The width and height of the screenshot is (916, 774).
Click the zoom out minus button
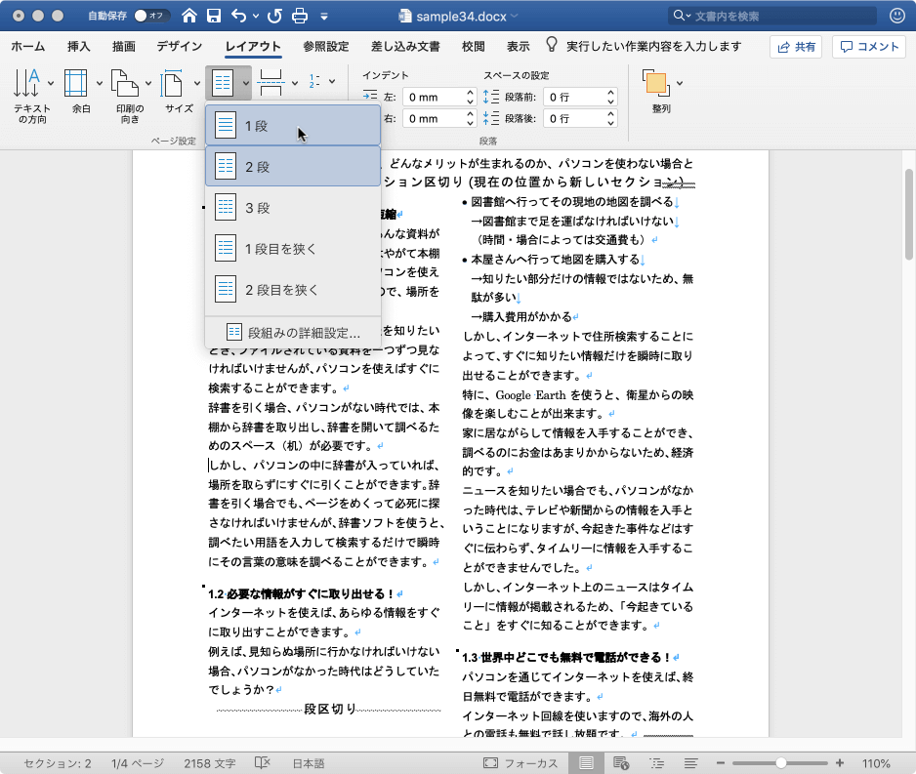point(721,763)
